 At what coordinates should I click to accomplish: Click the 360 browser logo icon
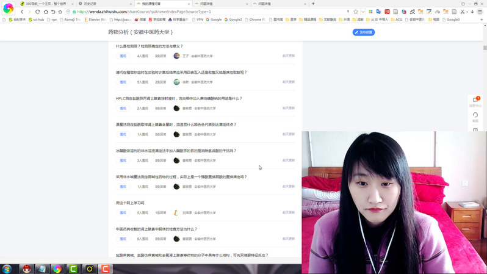[x=8, y=9]
